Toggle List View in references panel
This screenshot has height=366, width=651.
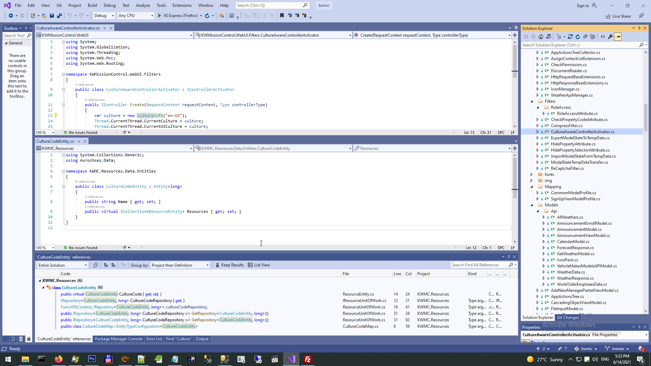[x=259, y=265]
